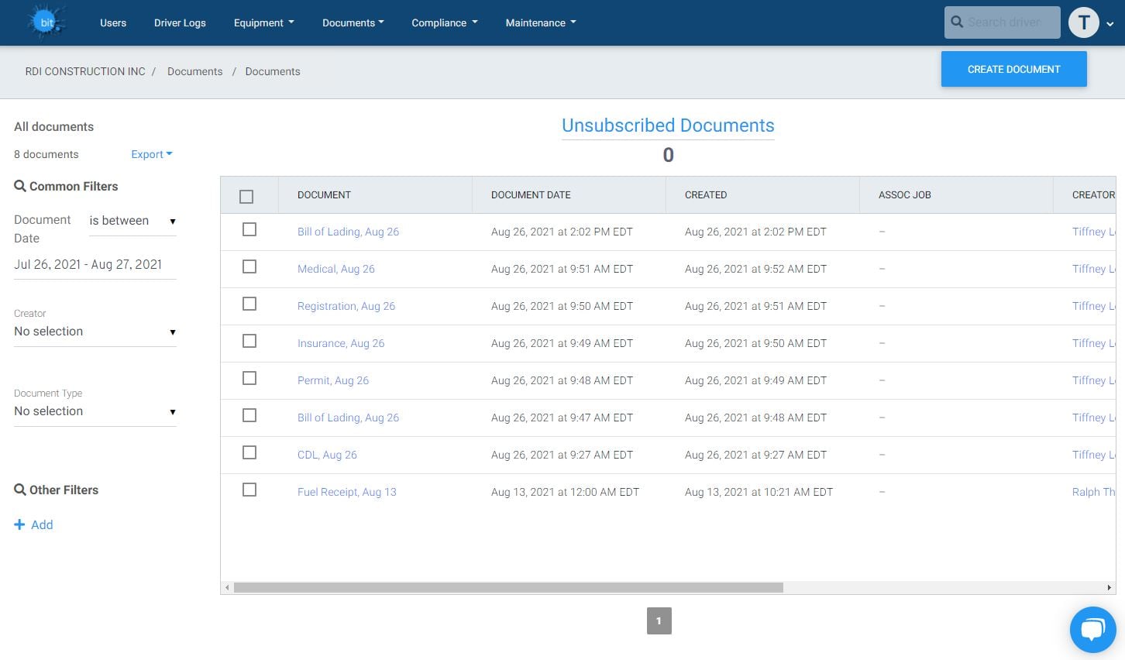Click RDI CONSTRUCTION INC breadcrumb
The image size is (1125, 660).
[85, 71]
